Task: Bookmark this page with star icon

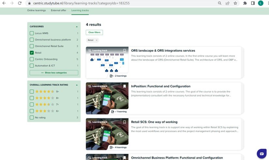Action: click(x=235, y=3)
